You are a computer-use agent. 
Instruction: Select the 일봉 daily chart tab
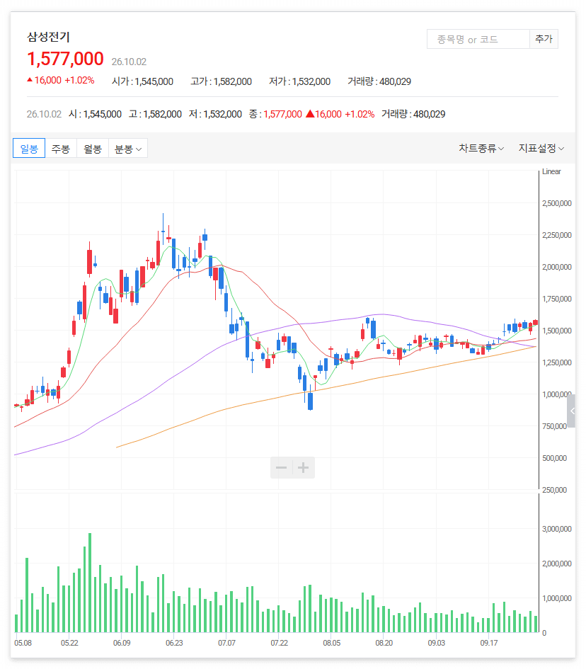coord(29,149)
